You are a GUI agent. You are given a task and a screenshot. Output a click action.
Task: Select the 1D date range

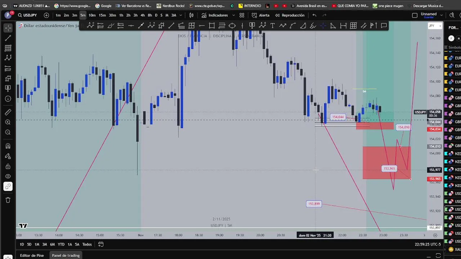point(22,244)
